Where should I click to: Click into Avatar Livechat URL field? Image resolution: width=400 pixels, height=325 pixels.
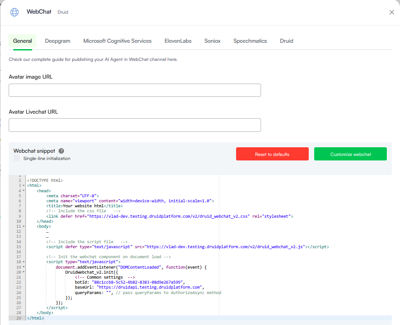135,125
